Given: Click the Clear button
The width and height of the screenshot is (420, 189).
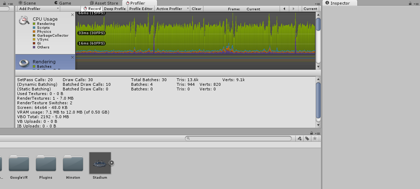Looking at the screenshot, I should pyautogui.click(x=196, y=9).
